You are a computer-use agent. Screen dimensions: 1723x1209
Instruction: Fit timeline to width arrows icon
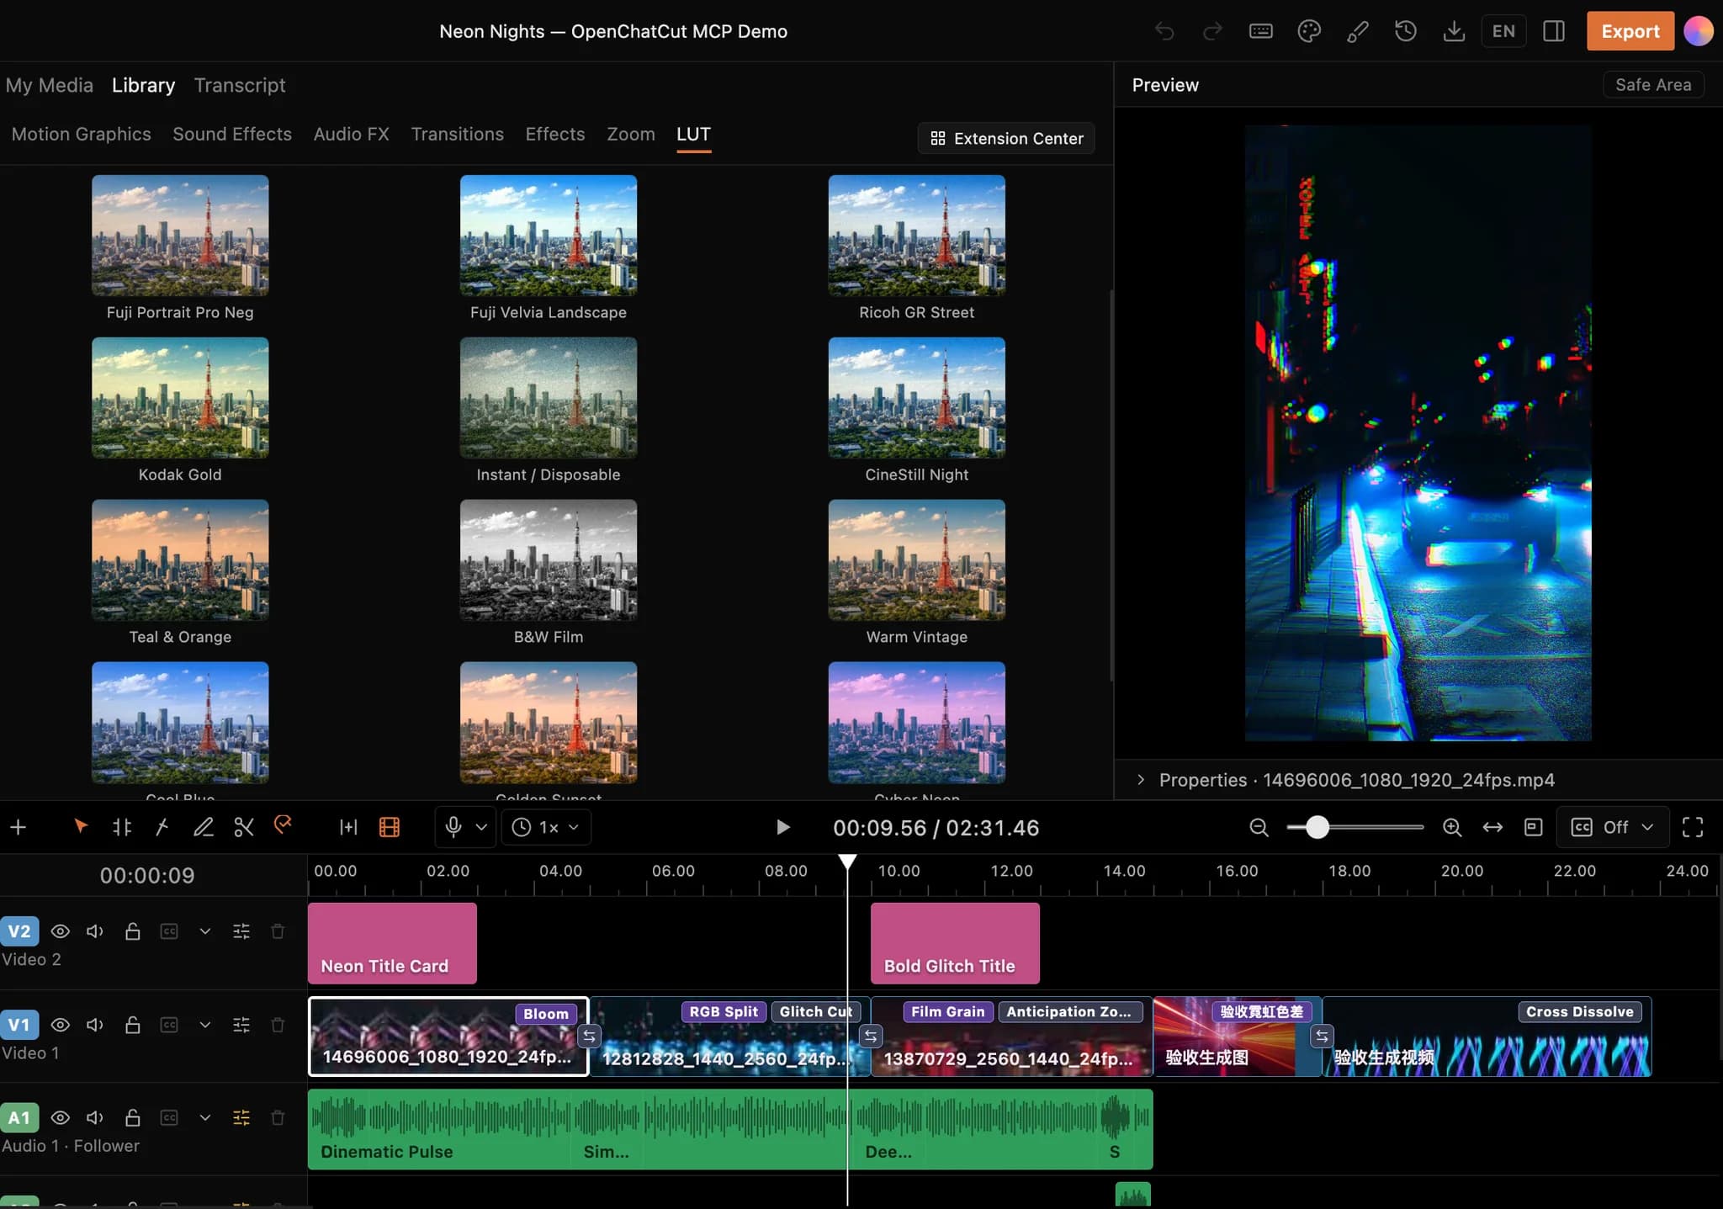pos(1492,827)
